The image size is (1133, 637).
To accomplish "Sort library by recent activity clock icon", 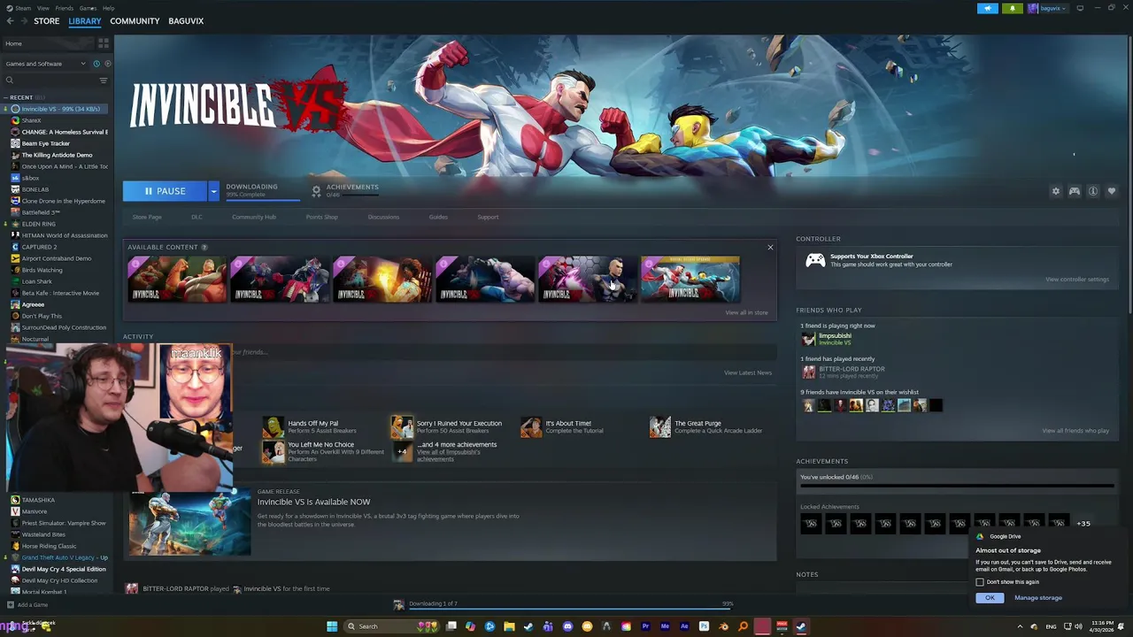I will click(96, 64).
